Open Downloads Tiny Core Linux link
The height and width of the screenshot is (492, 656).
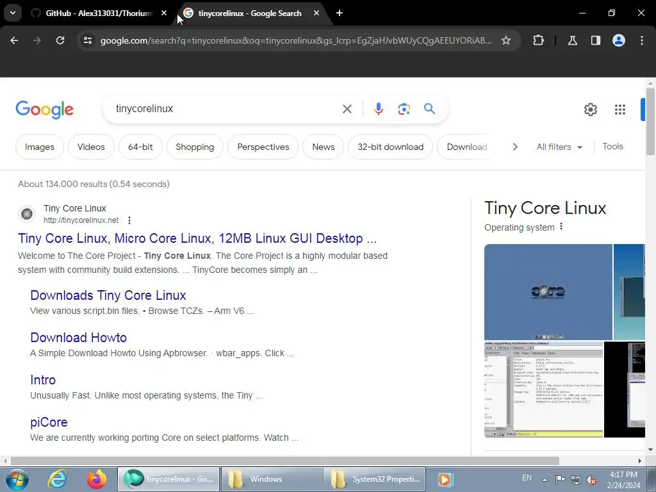[108, 295]
